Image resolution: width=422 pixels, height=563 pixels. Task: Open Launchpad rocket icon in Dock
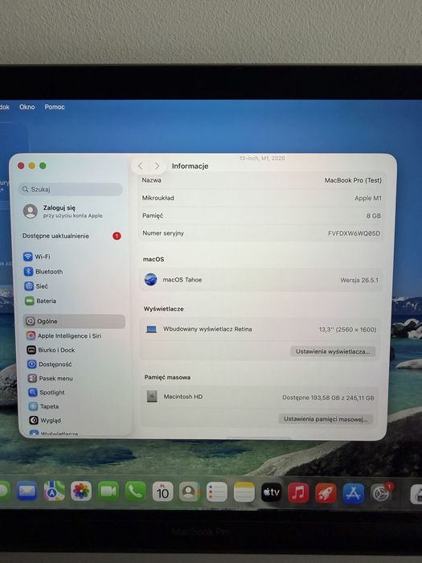coord(326,493)
